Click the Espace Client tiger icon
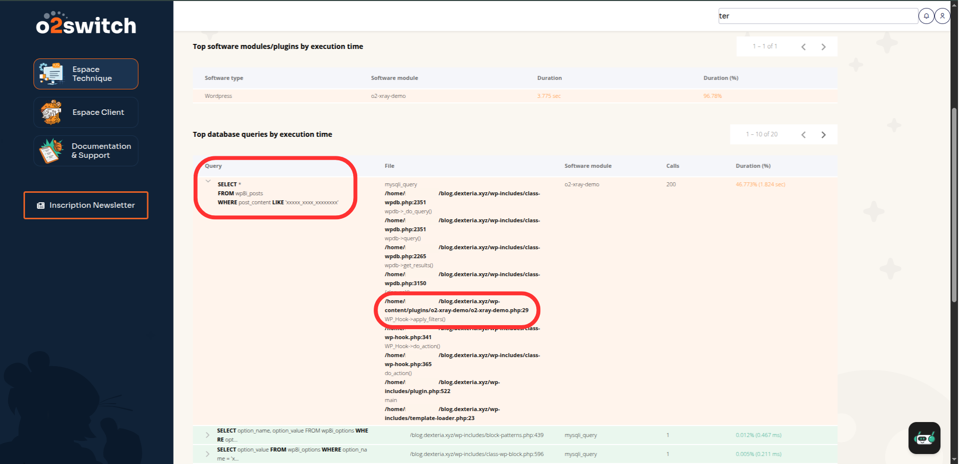The height and width of the screenshot is (464, 959). [x=52, y=112]
